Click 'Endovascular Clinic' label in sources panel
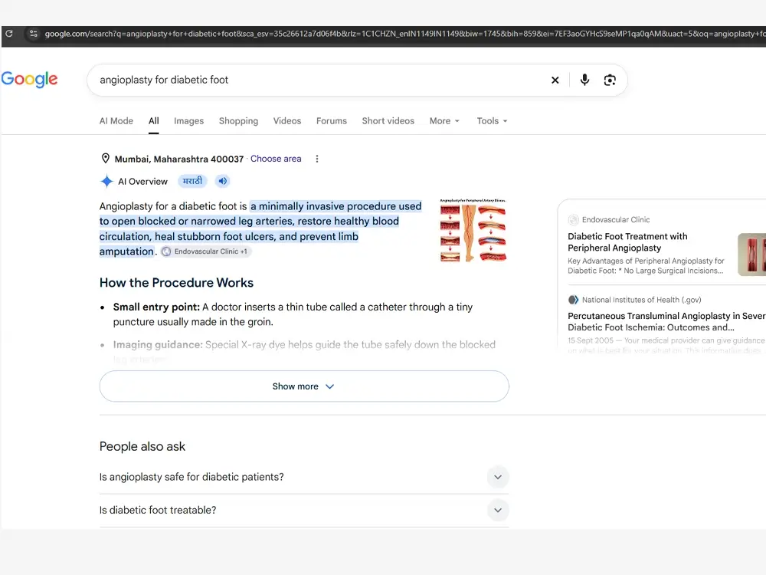The image size is (766, 575). pos(616,219)
